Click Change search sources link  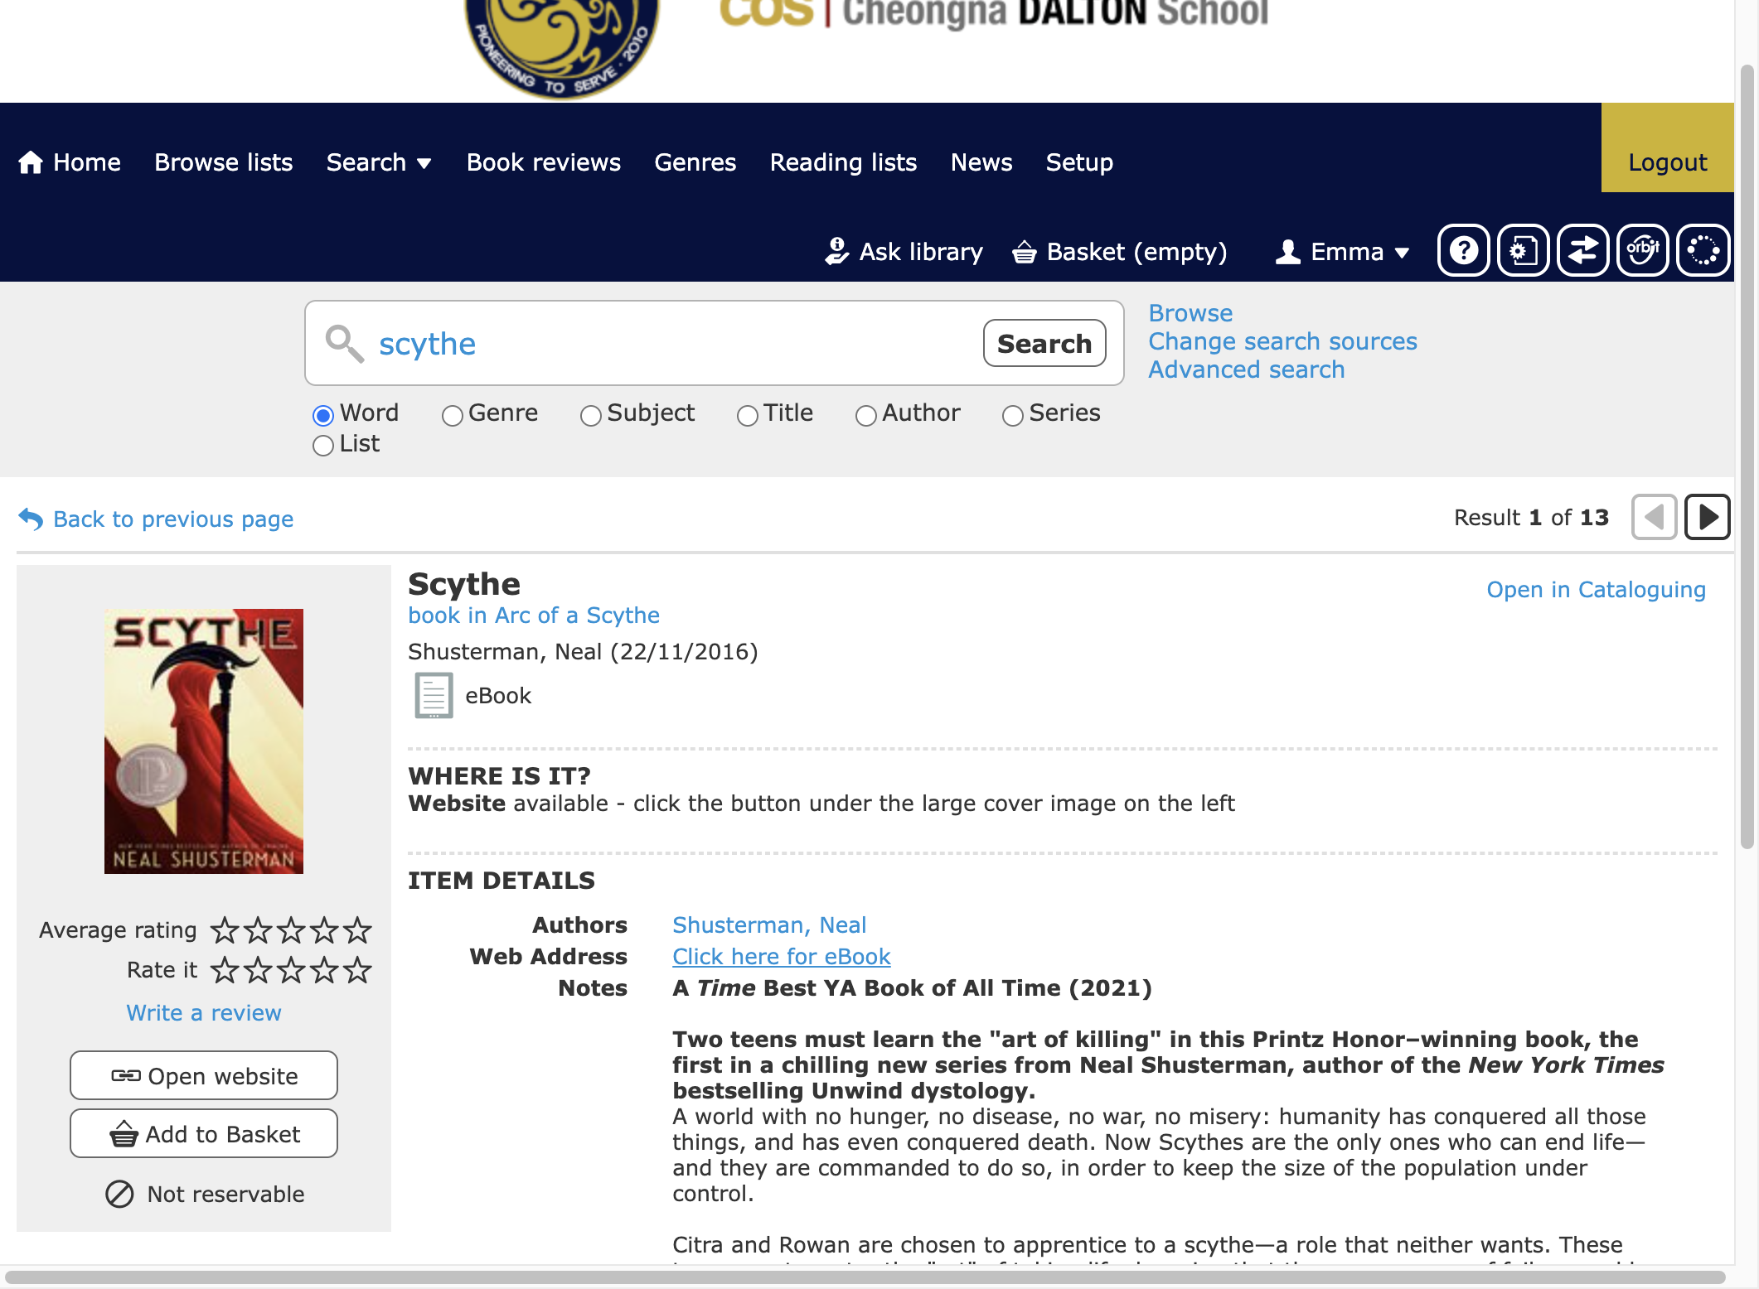click(x=1283, y=341)
